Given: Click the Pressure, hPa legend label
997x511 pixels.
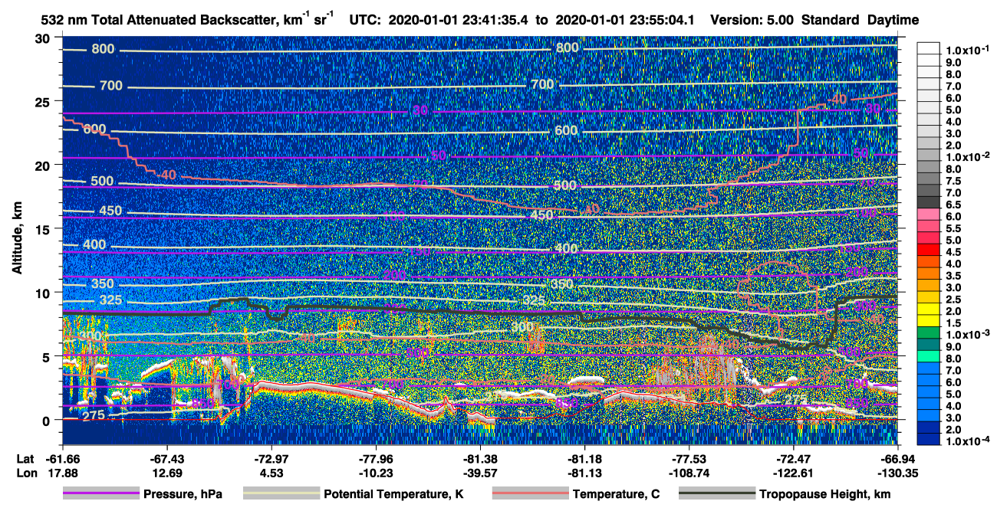Looking at the screenshot, I should click(183, 494).
